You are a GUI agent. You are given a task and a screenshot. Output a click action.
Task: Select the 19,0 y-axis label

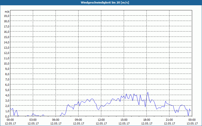click(7, 16)
